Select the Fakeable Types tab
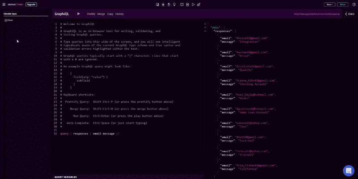Image resolution: width=358 pixels, height=179 pixels. pos(10,14)
